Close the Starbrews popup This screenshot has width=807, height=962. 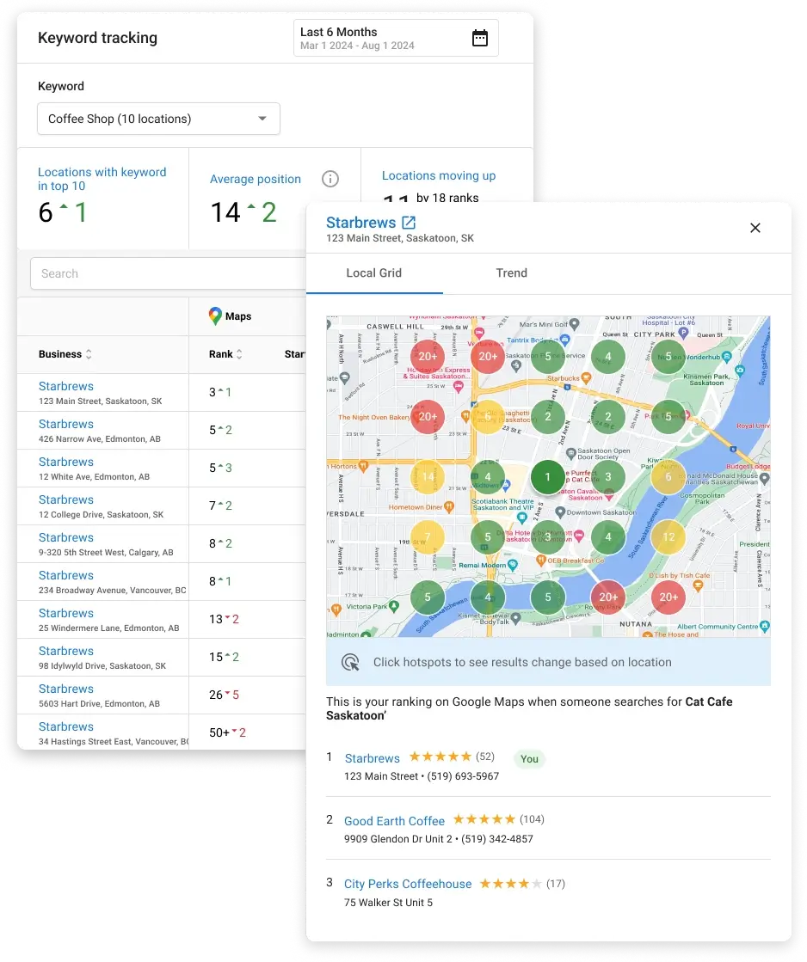point(755,228)
